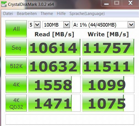The image size is (139, 126).
Task: Run all benchmarks with All button
Action: [x=16, y=29]
